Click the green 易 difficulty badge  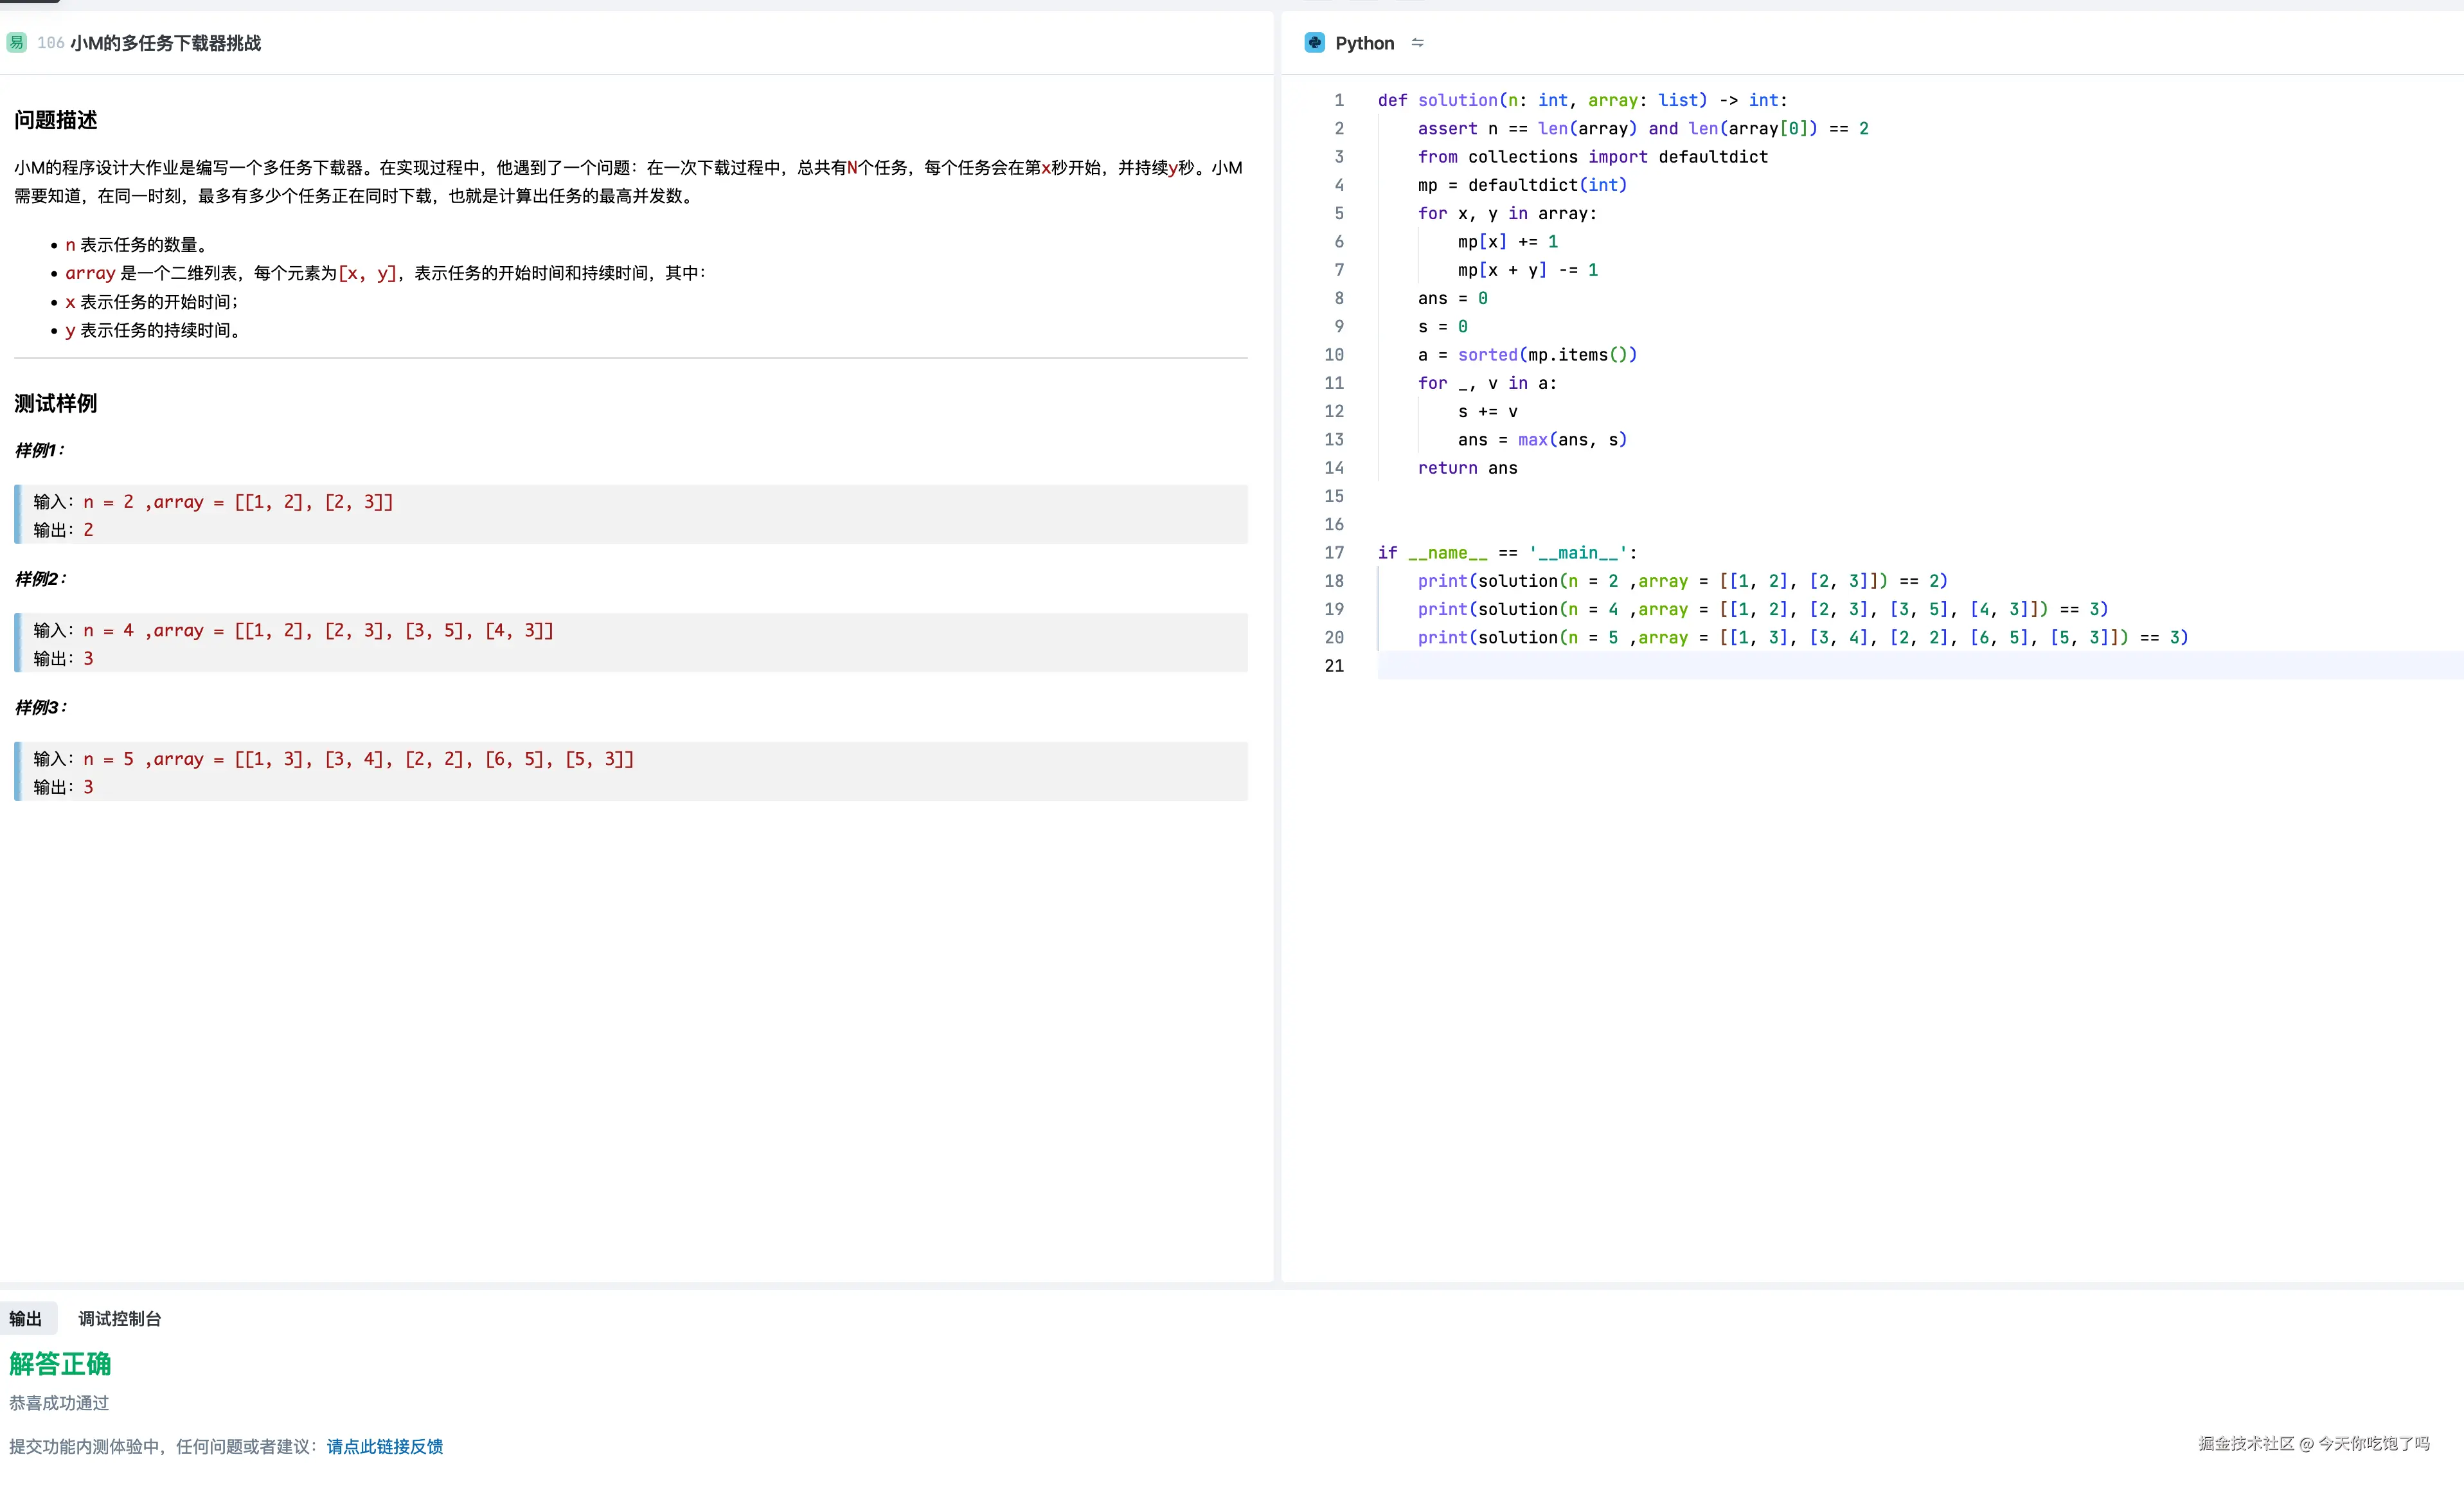click(16, 43)
